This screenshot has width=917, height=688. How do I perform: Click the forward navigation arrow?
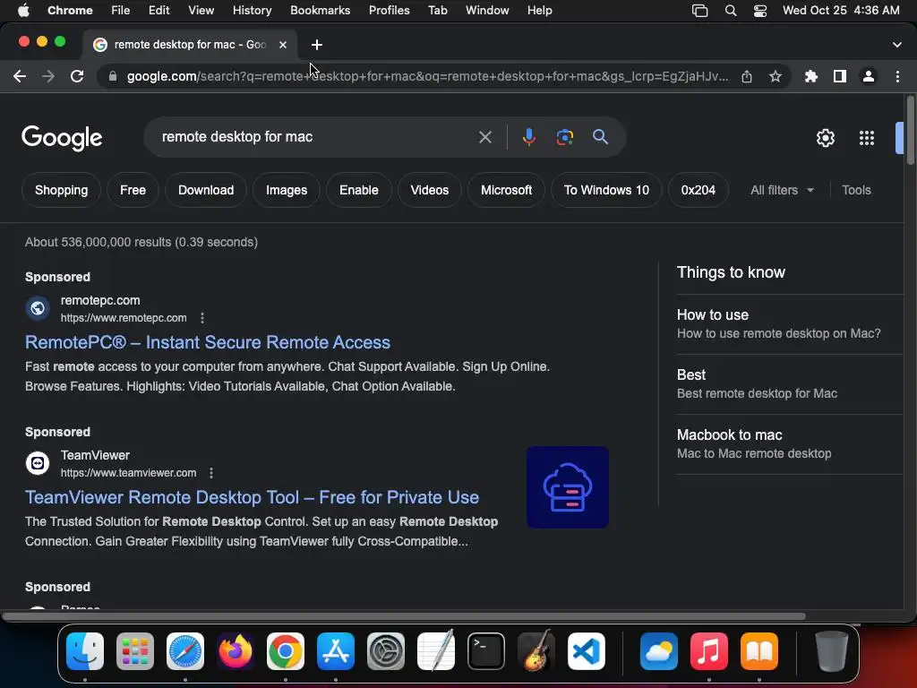pos(48,76)
